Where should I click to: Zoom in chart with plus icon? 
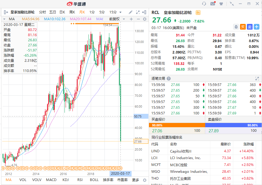[x=131, y=19]
